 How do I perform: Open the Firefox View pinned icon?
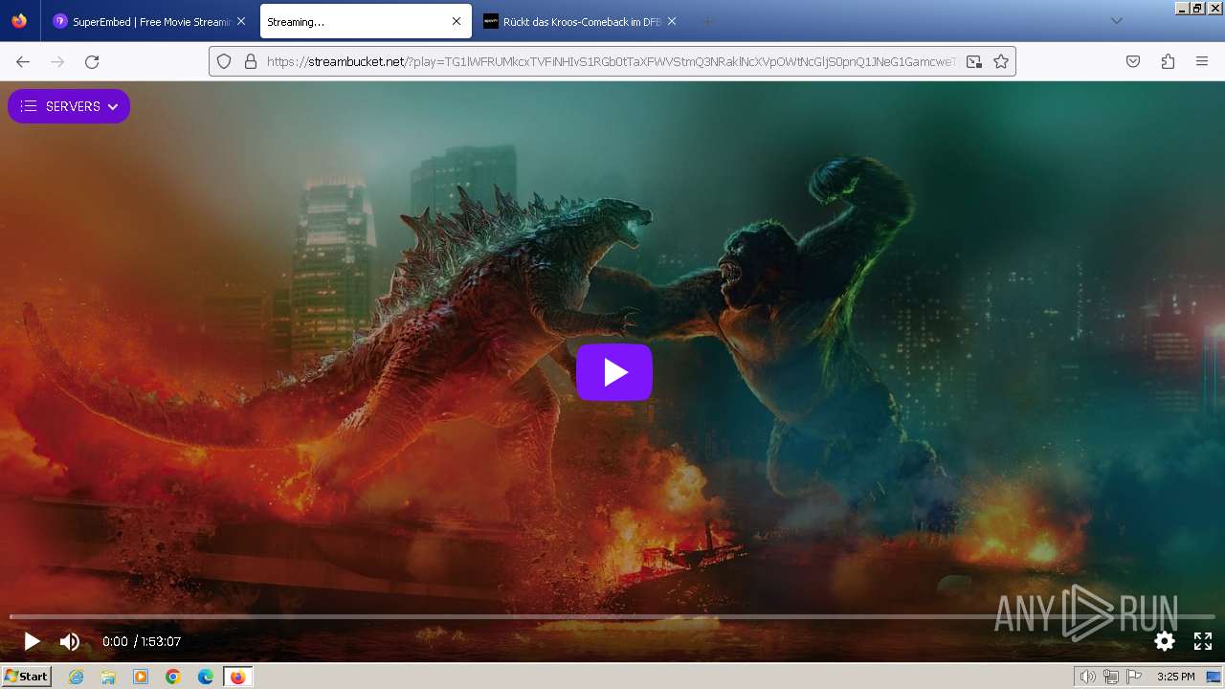[19, 21]
